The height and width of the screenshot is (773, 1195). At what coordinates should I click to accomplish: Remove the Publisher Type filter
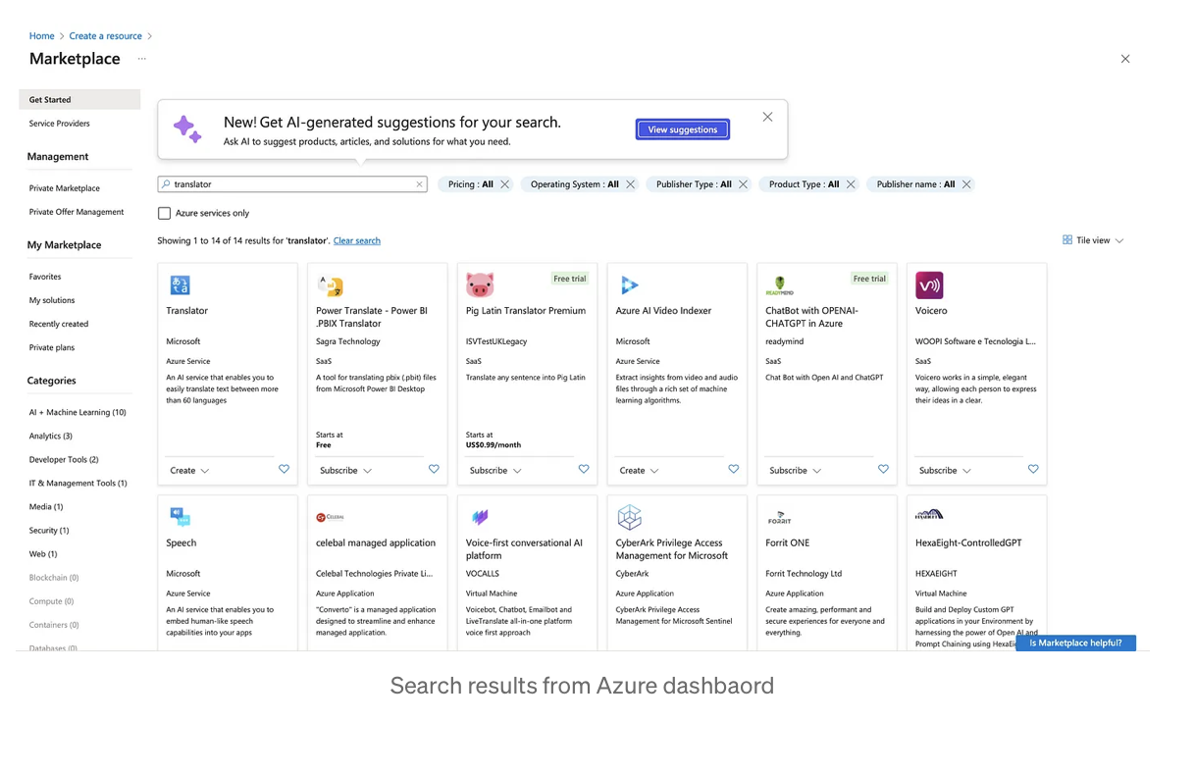[x=743, y=184]
